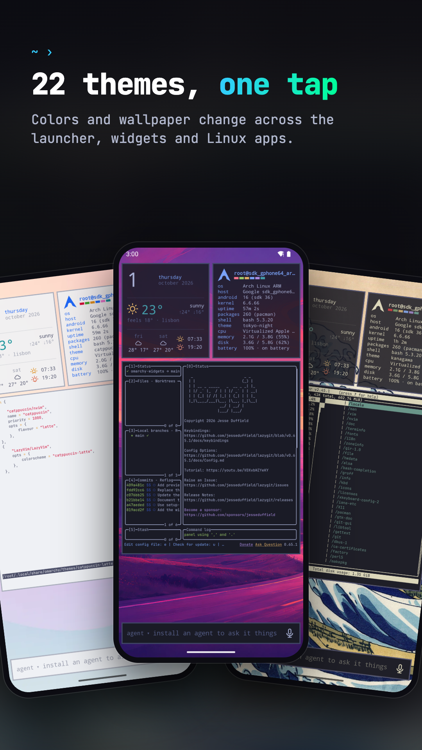
Task: Select /xkeyboard-config-2 folder, right phone
Action: [358, 499]
